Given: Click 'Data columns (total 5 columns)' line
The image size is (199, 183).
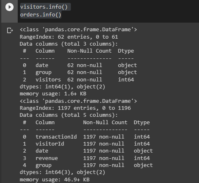Looking at the screenshot, I should 69,115.
